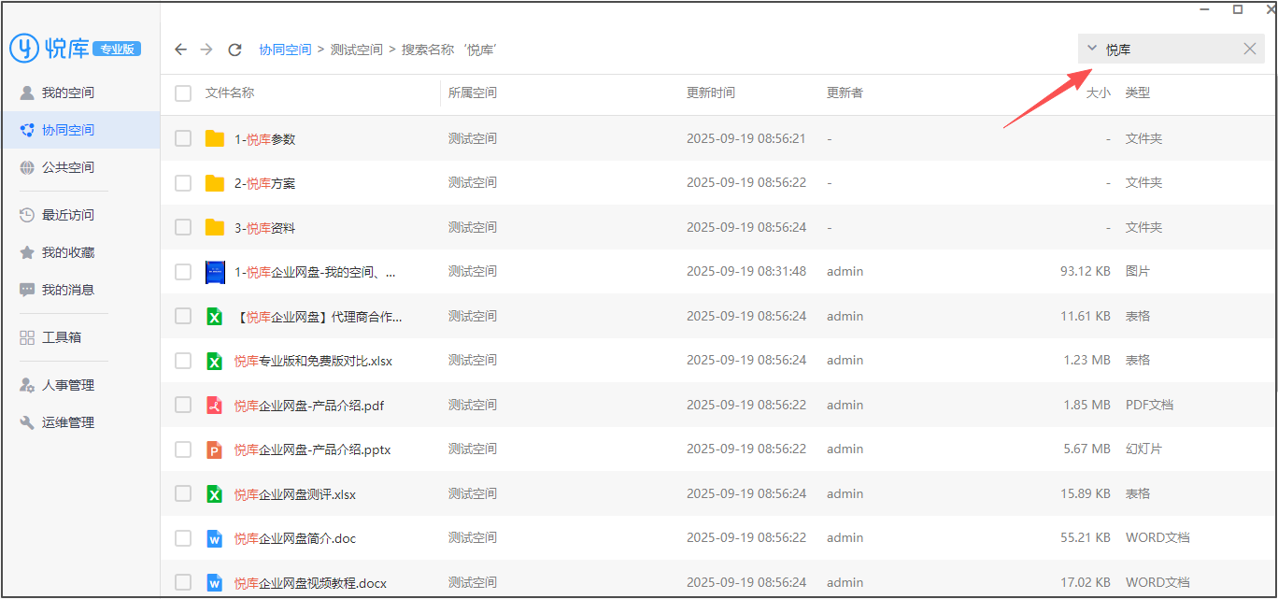Click the image thumbnail of 1-悦库企业网盘-我的空间
The width and height of the screenshot is (1278, 599).
pyautogui.click(x=215, y=272)
